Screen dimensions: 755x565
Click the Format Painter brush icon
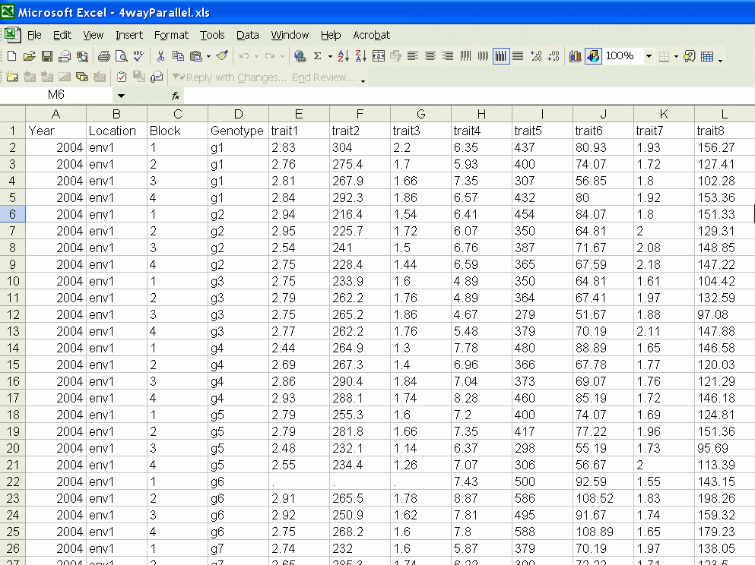pyautogui.click(x=222, y=56)
